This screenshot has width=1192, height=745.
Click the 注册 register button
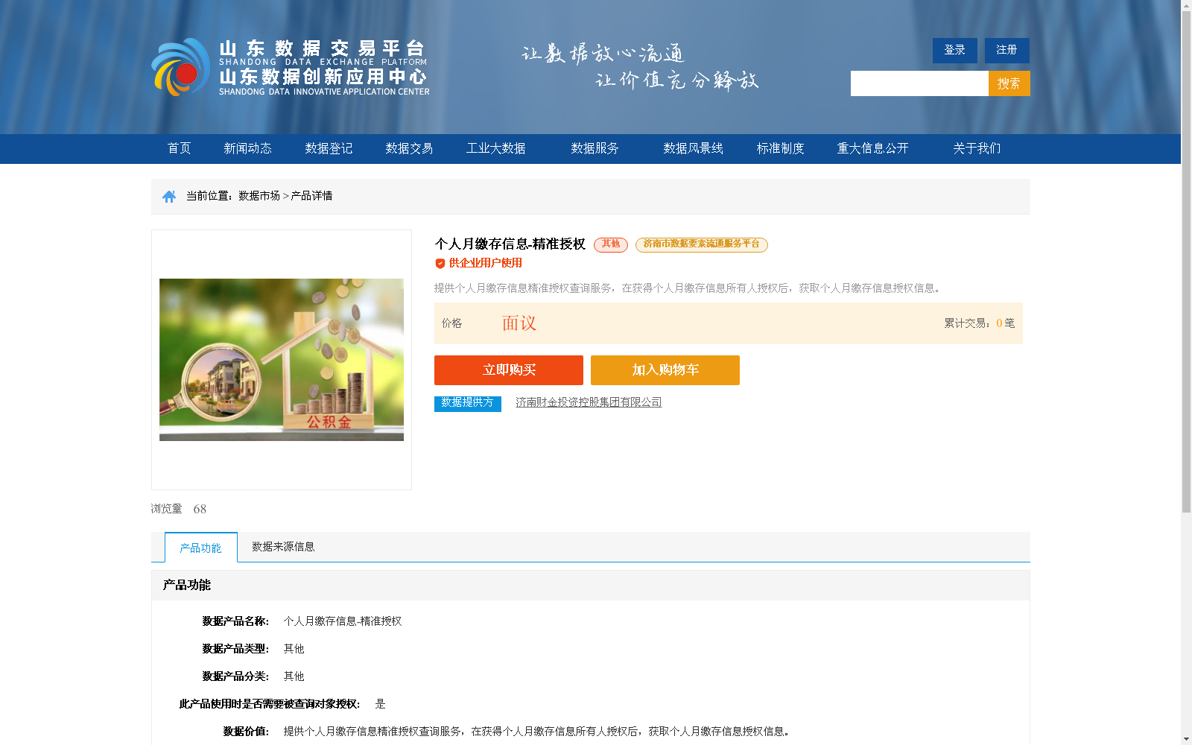[1006, 50]
